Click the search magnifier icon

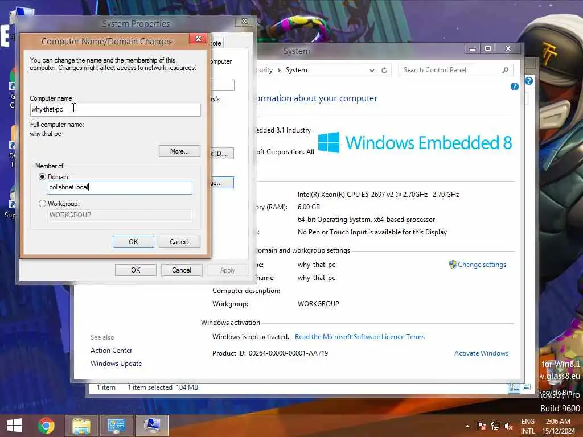pyautogui.click(x=506, y=70)
